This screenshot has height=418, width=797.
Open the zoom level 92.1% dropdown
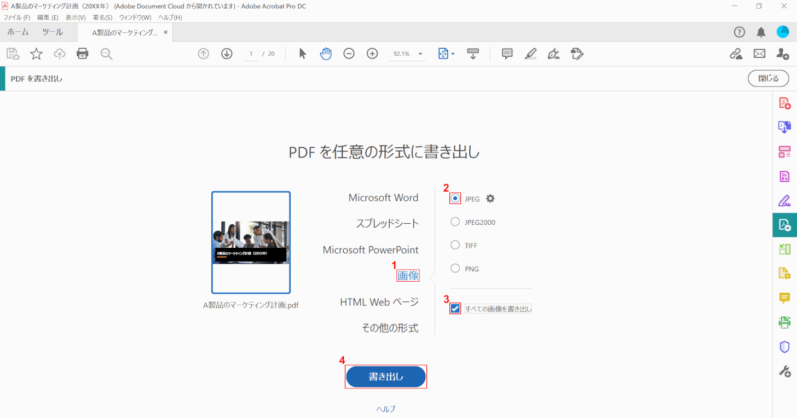(x=420, y=54)
